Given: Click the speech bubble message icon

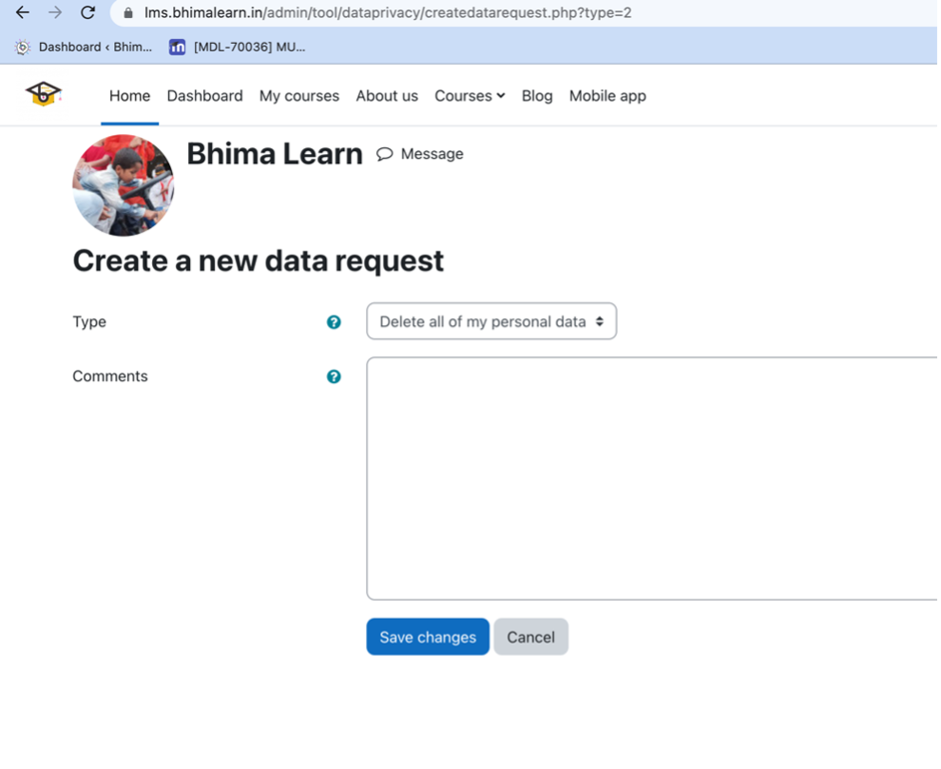Looking at the screenshot, I should point(385,154).
